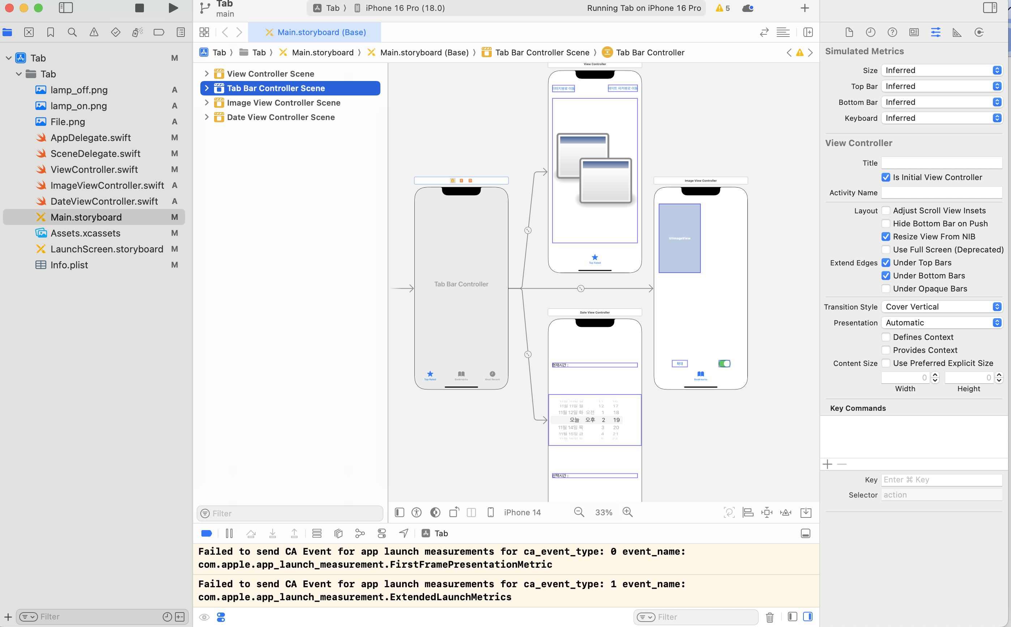Click the Run (play) button

tap(173, 8)
